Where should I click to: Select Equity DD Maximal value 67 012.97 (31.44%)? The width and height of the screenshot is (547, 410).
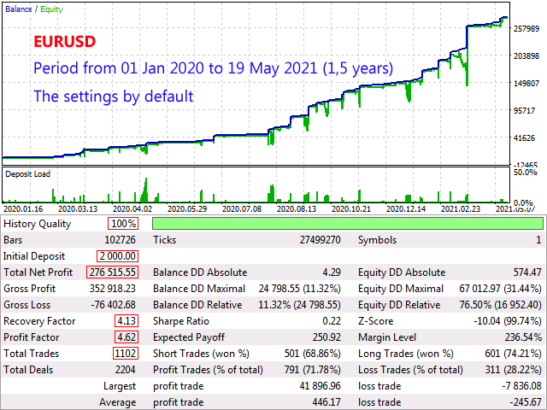click(x=500, y=289)
